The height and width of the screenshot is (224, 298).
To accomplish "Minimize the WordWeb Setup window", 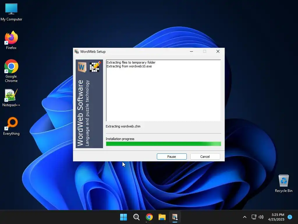I will [191, 51].
